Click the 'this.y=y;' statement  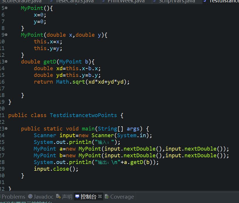click(x=48, y=48)
